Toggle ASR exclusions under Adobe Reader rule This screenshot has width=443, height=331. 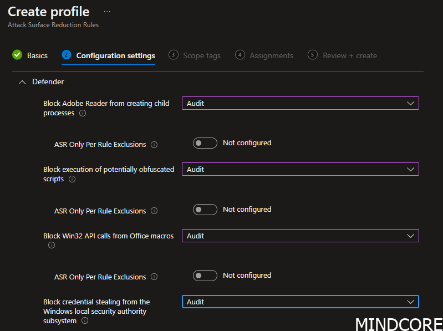point(205,143)
